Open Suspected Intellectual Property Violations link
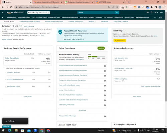Screen dimensions: 167x133 coord(73,66)
